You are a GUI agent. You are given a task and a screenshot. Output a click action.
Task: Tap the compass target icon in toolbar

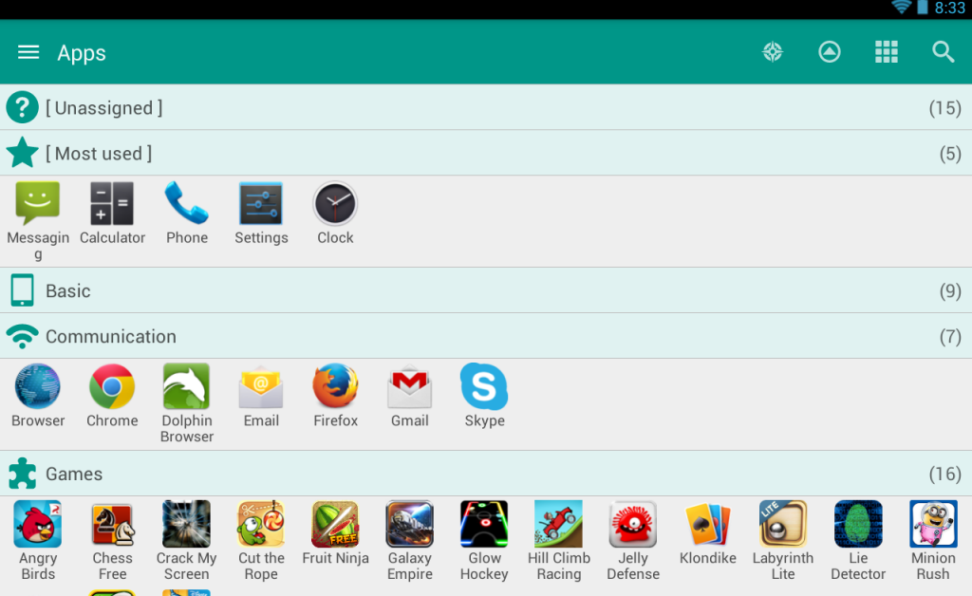[773, 52]
